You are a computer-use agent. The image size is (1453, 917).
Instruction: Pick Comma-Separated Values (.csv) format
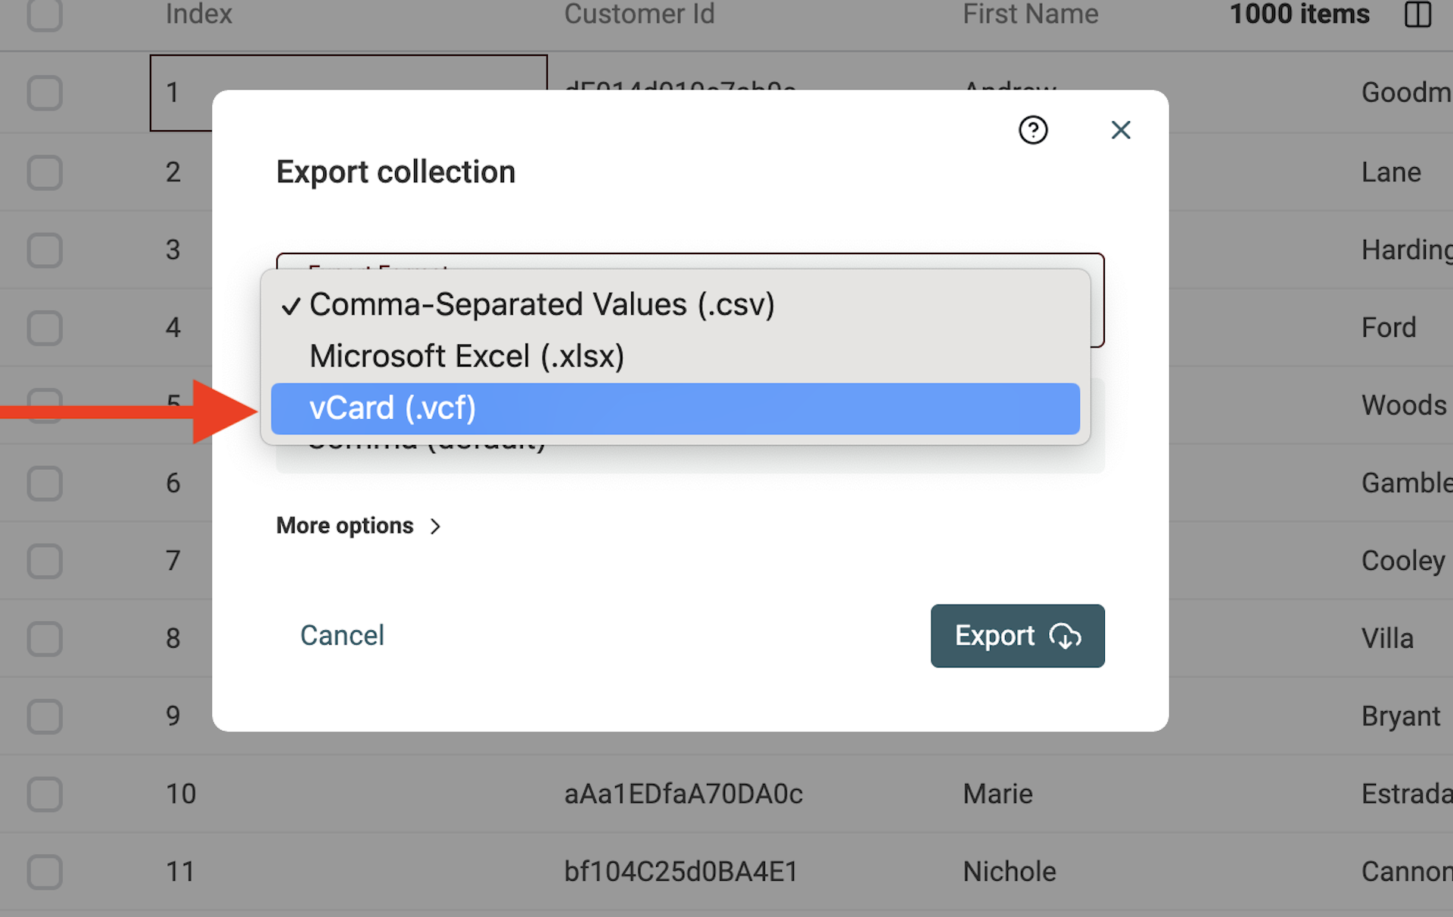[542, 304]
